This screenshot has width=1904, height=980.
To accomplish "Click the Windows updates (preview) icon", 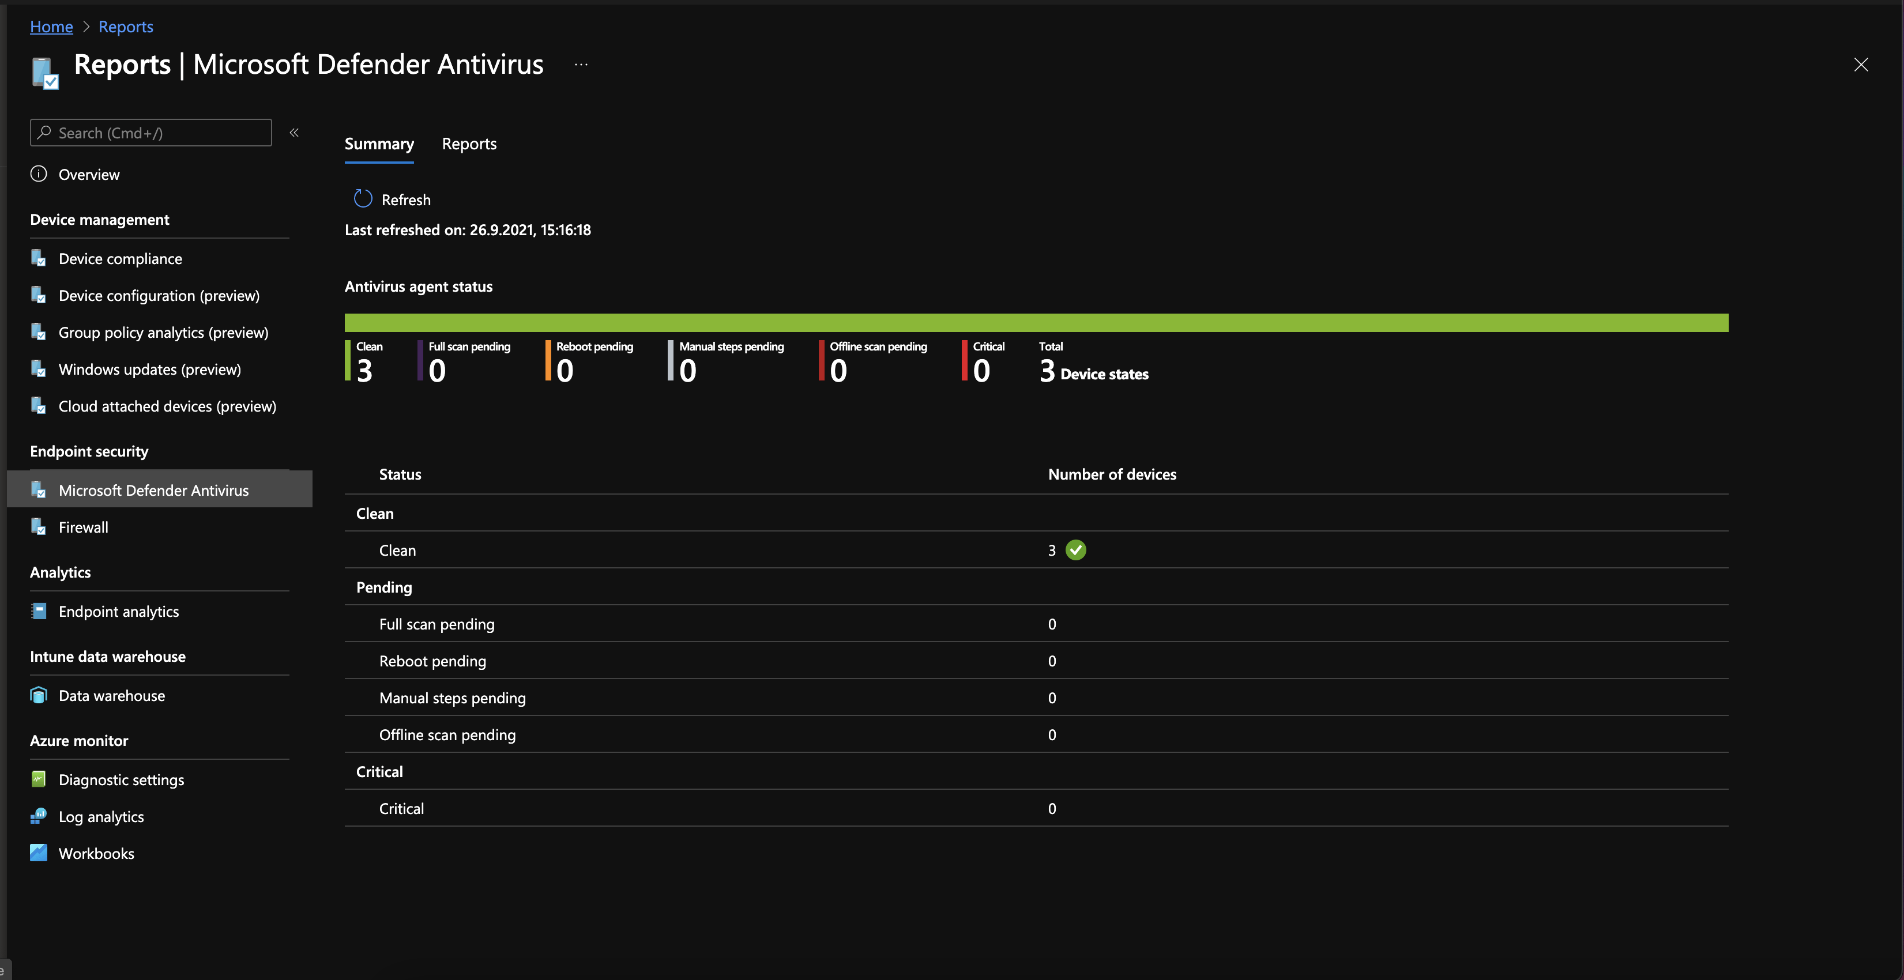I will pos(39,369).
